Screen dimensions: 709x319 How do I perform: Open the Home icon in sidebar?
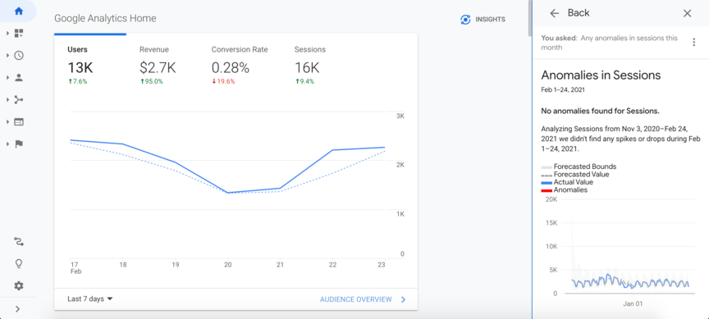[x=19, y=11]
